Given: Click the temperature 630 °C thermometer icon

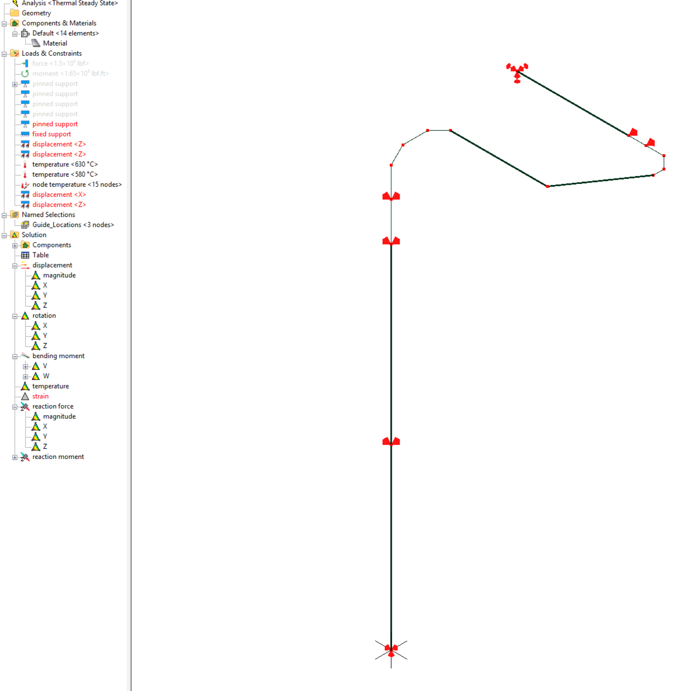Looking at the screenshot, I should (x=25, y=164).
